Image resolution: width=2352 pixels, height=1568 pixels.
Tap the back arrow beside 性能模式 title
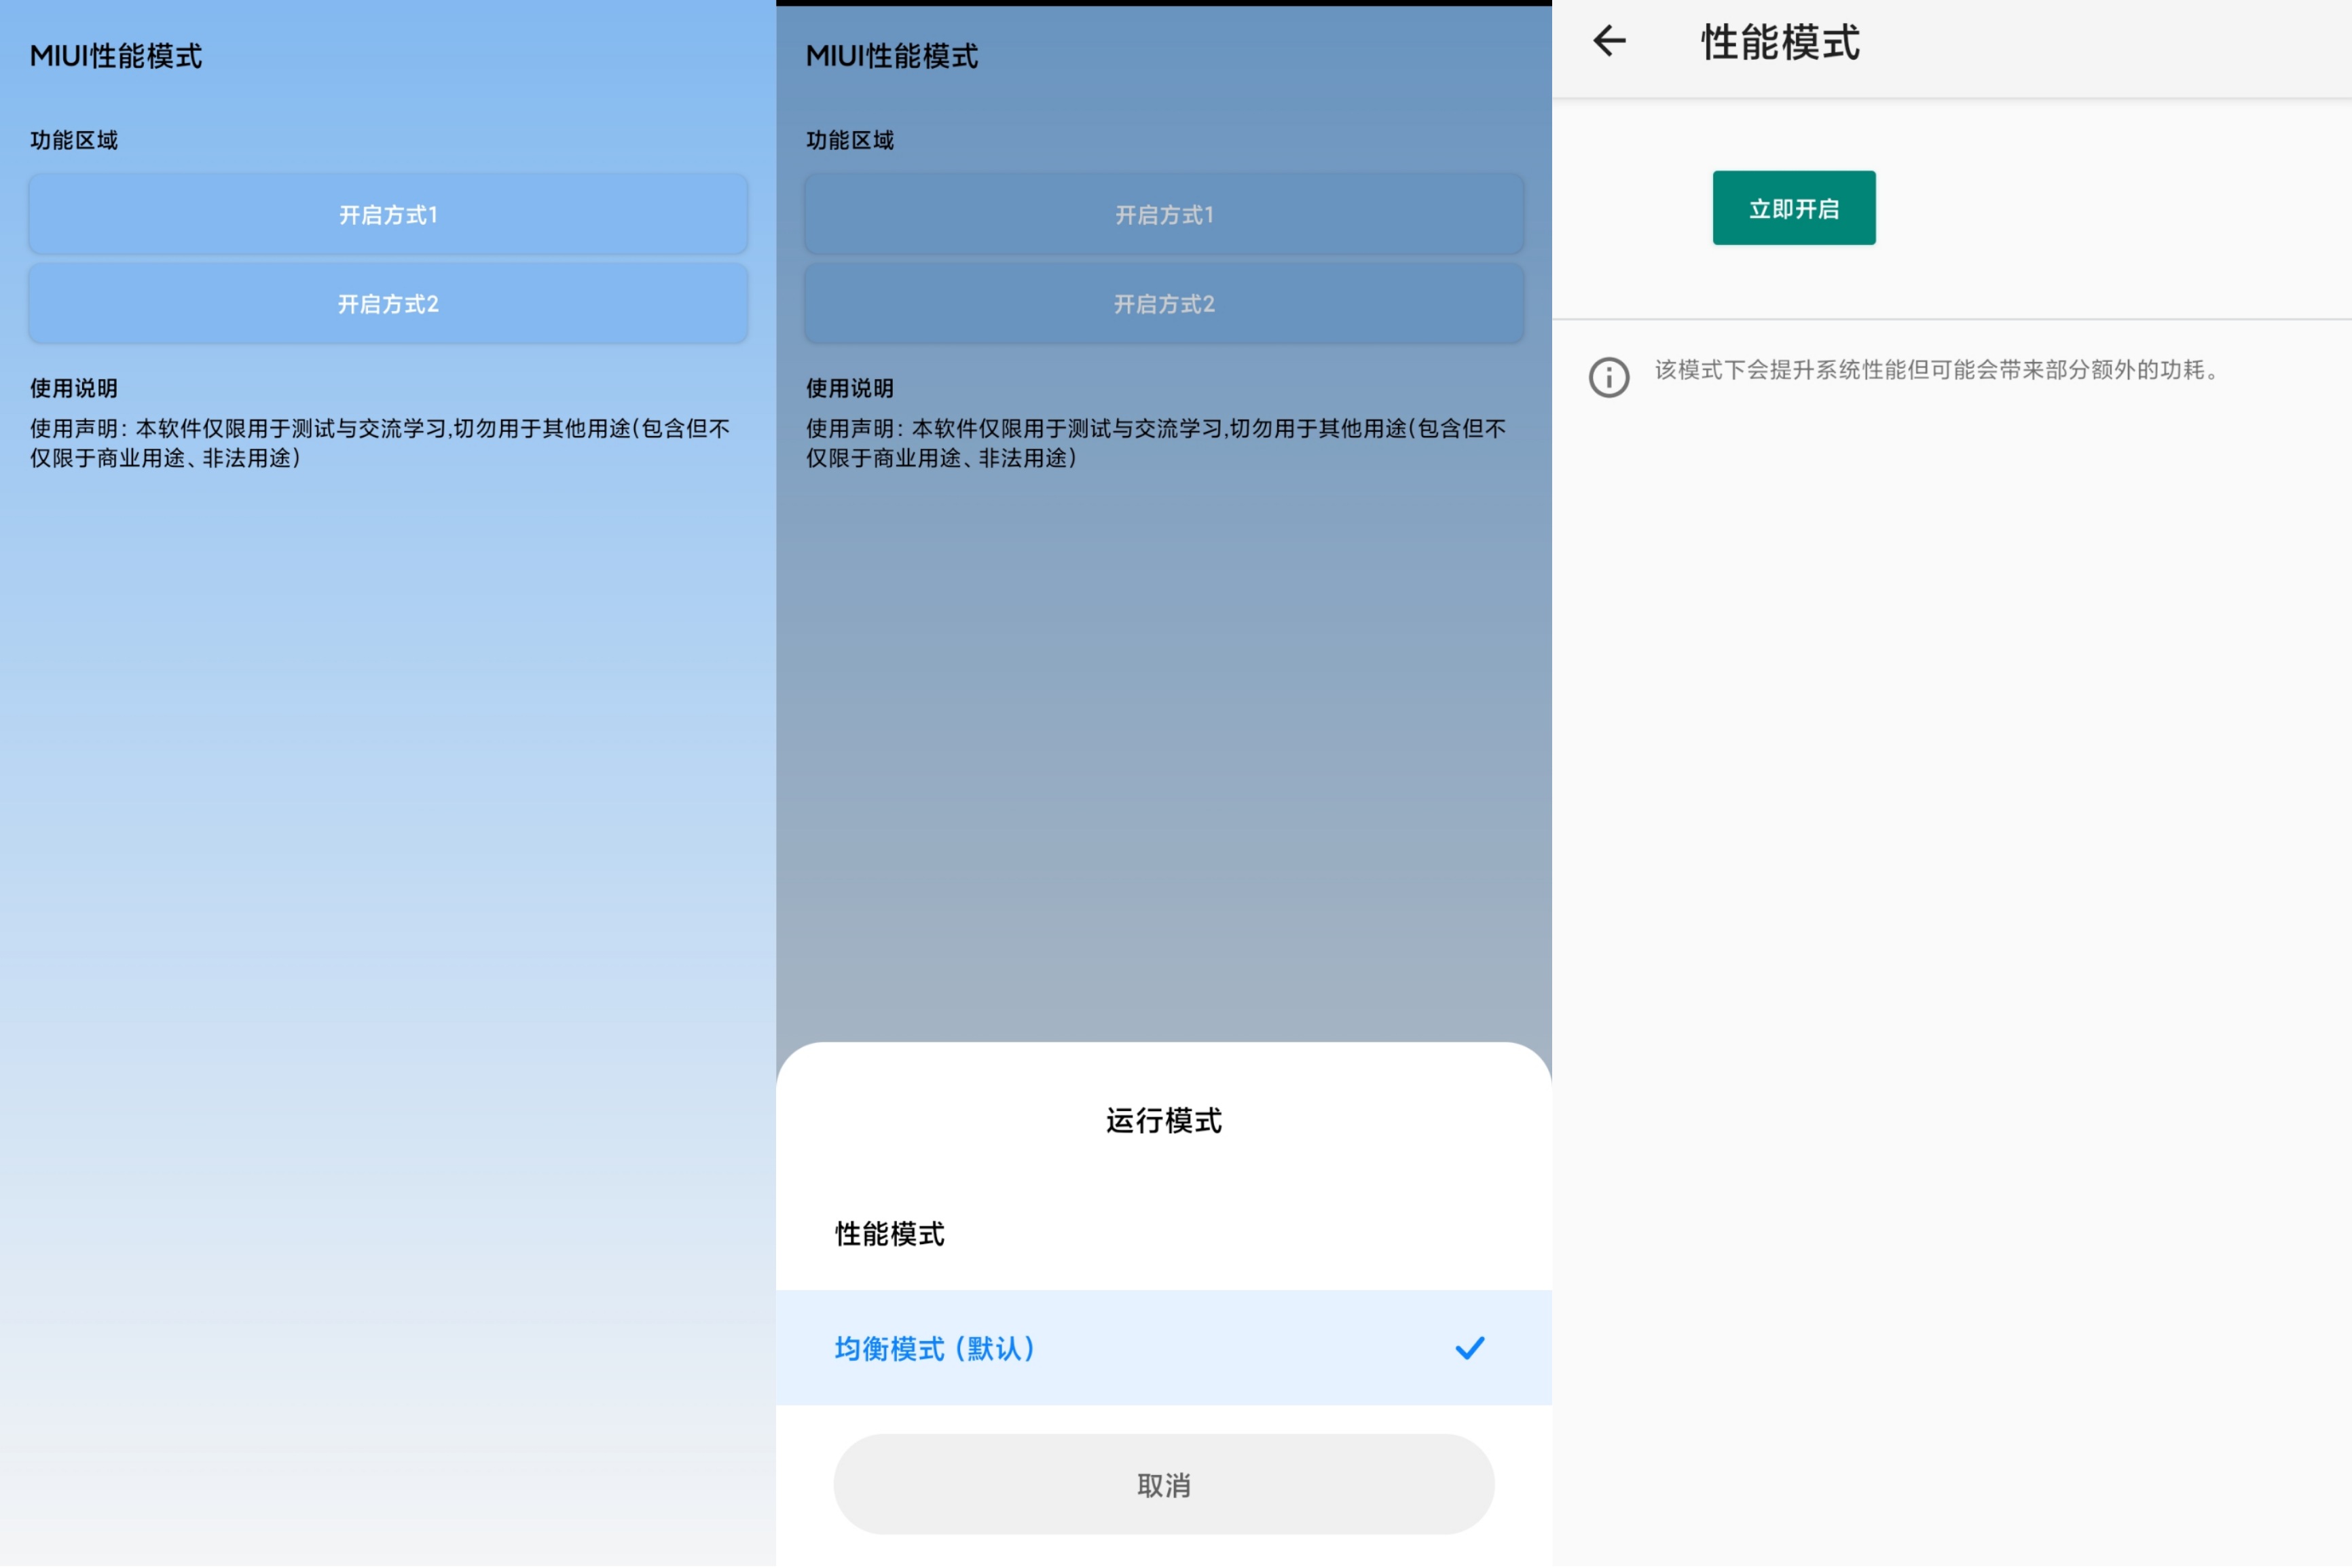point(1609,41)
